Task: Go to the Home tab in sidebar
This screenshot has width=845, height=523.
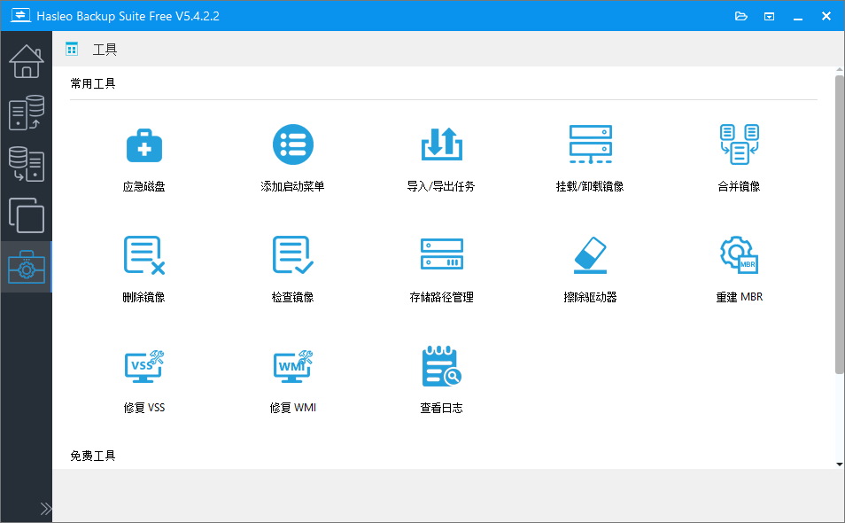Action: click(x=26, y=61)
